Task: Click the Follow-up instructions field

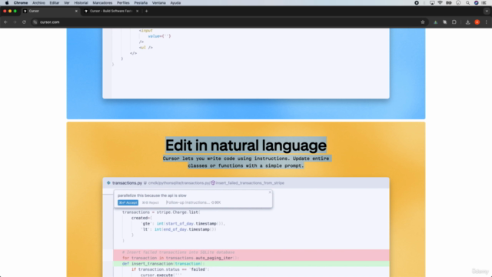Action: point(193,202)
